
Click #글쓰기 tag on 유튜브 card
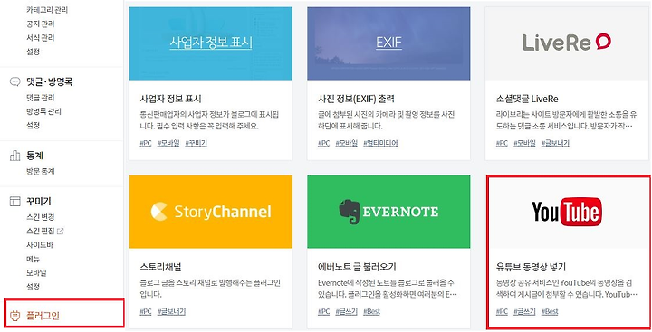[x=524, y=311]
